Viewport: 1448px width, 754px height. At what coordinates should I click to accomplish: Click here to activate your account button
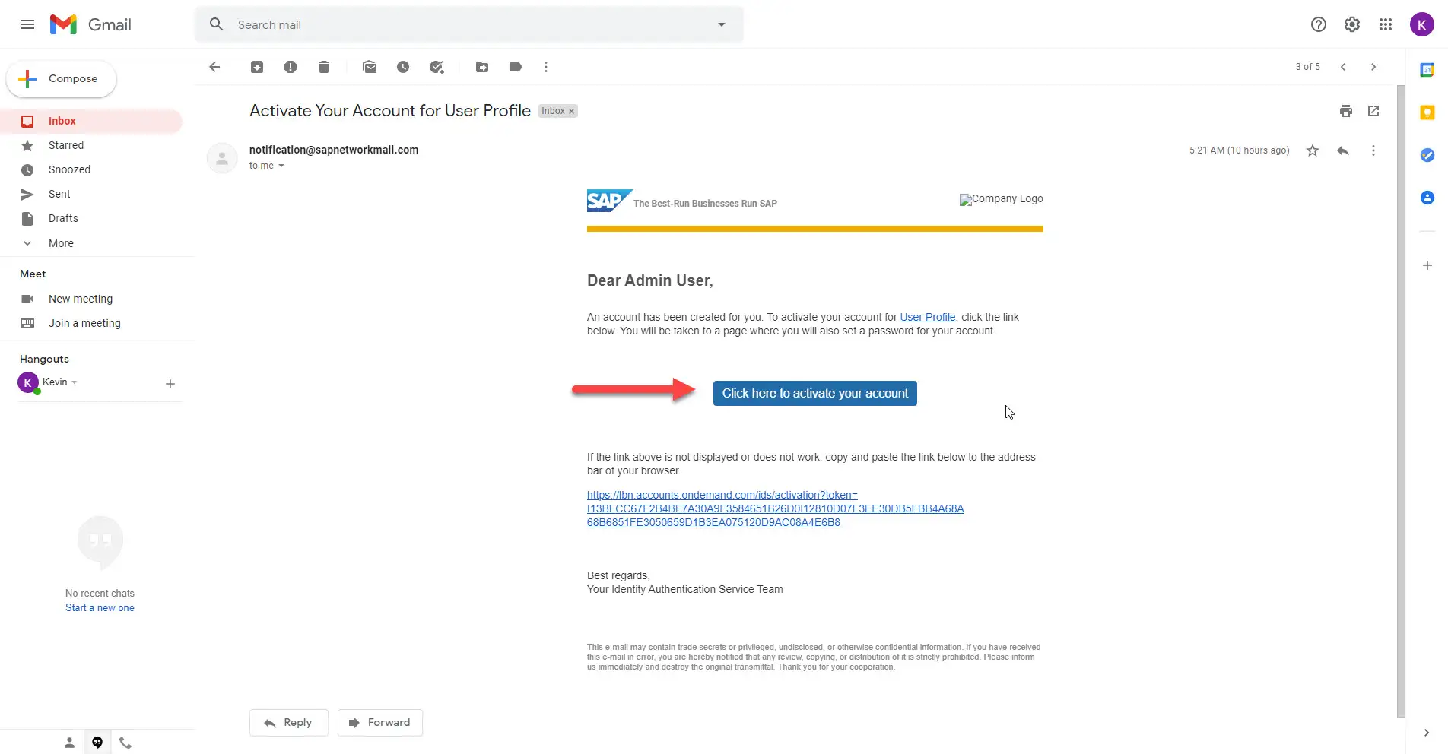[815, 393]
